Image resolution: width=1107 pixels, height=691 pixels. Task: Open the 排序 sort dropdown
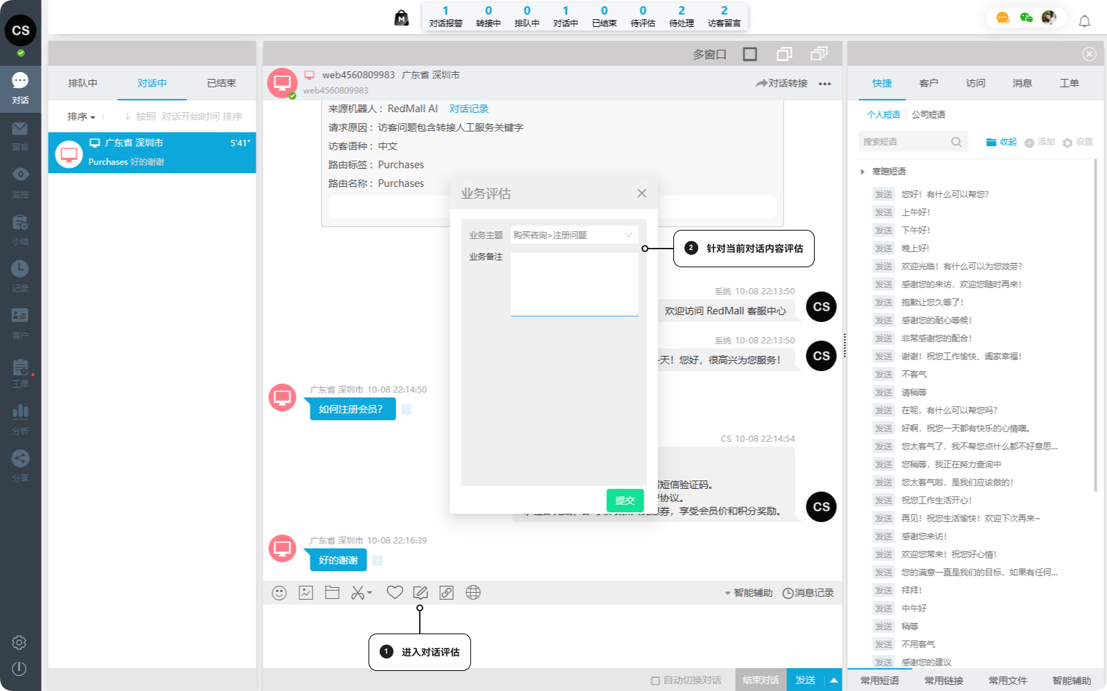(x=81, y=117)
